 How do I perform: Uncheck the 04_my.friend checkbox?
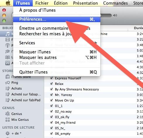(x=51, y=123)
